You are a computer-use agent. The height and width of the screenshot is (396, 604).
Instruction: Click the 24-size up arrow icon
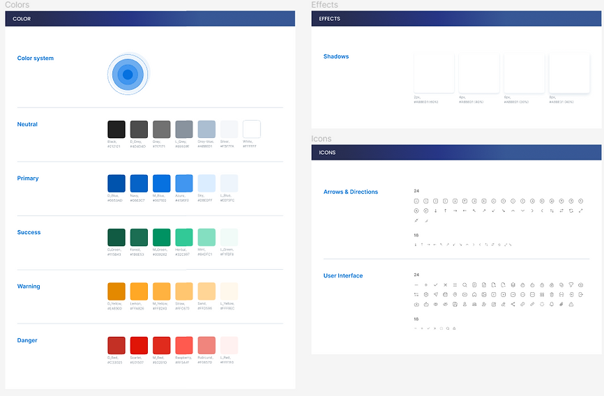pos(445,211)
